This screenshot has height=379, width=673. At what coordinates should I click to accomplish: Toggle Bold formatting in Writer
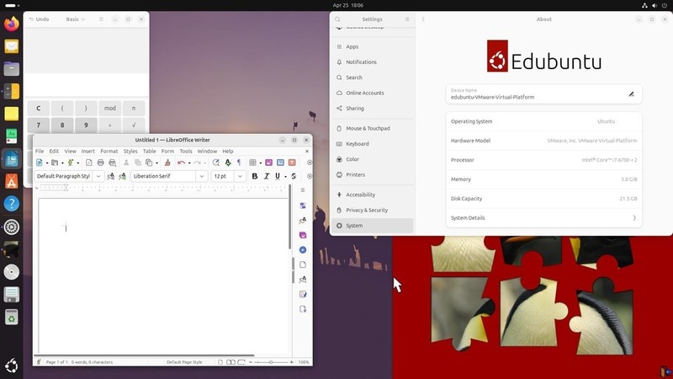tap(255, 176)
